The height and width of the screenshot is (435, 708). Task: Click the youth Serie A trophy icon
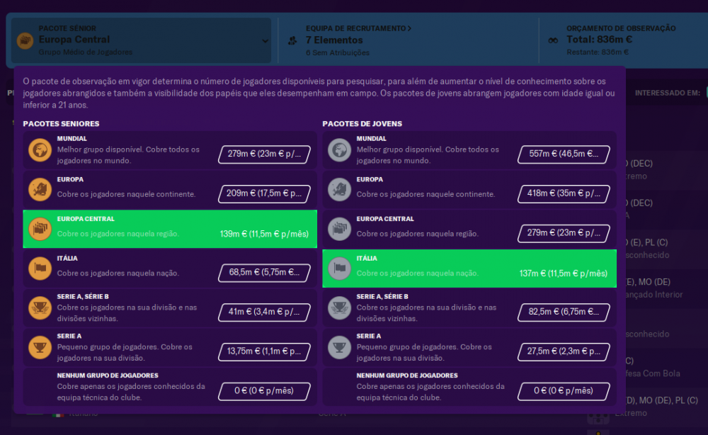click(x=339, y=347)
